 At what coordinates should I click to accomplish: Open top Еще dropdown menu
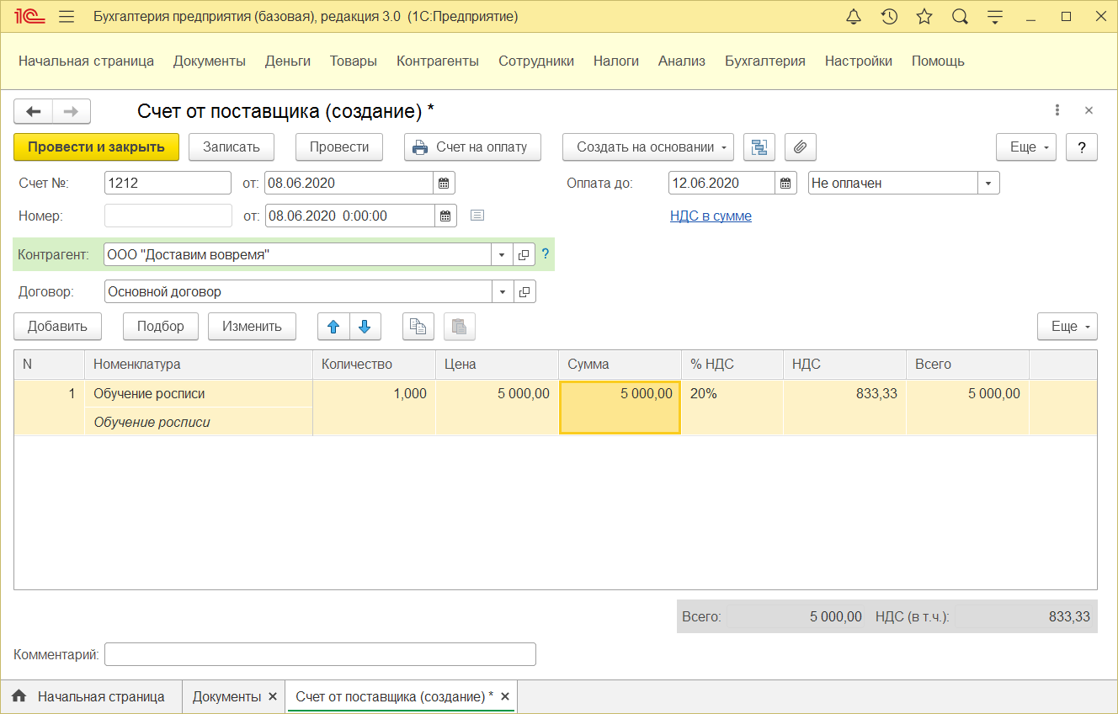[x=1026, y=147]
